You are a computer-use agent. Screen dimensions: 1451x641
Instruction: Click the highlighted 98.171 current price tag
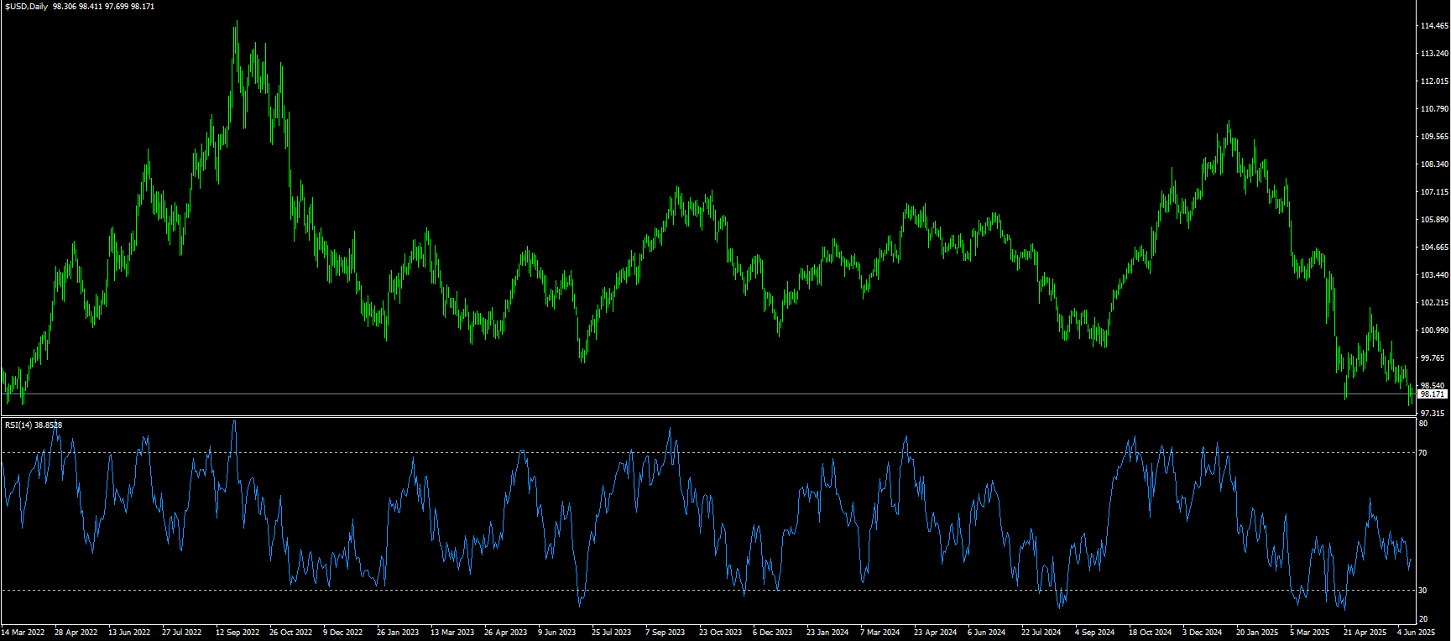pos(1432,394)
